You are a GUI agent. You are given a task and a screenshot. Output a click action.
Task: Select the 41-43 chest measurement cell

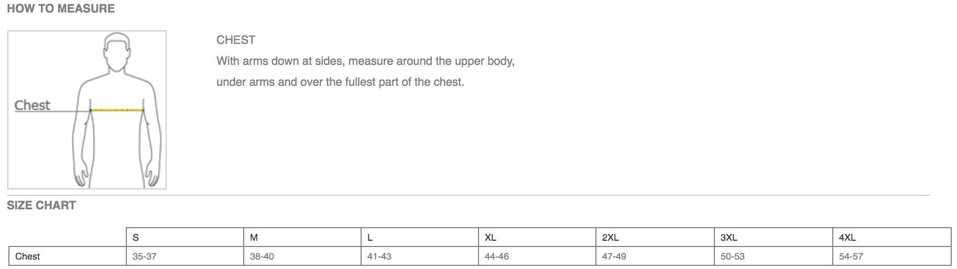point(420,256)
